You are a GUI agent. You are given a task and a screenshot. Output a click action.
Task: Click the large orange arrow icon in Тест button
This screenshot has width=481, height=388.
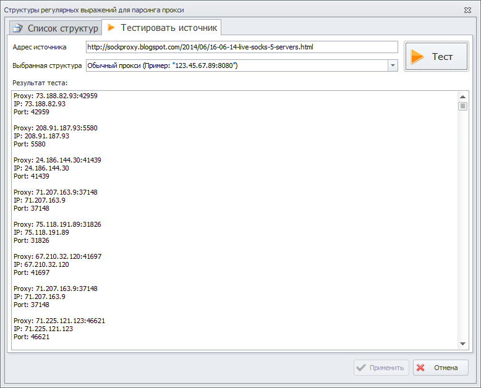tap(417, 57)
